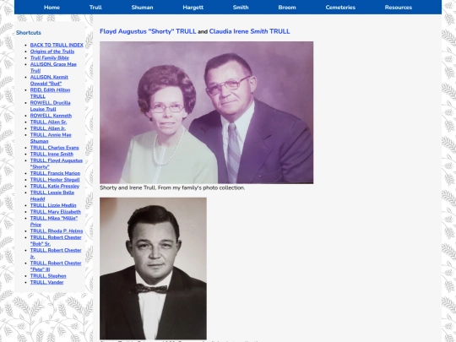This screenshot has height=342, width=456.
Task: Open the Trull menu item
Action: click(x=95, y=8)
